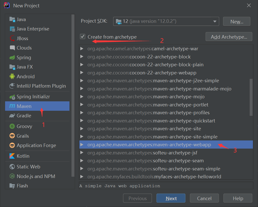Click the Java Enterprise icon
The image size is (258, 207).
pos(12,29)
